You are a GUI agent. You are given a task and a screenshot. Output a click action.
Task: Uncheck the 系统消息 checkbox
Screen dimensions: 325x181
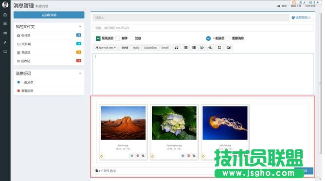pyautogui.click(x=98, y=38)
